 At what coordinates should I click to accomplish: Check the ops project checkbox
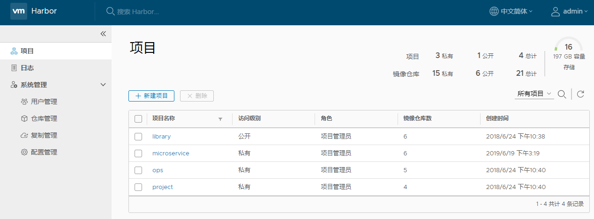click(138, 170)
